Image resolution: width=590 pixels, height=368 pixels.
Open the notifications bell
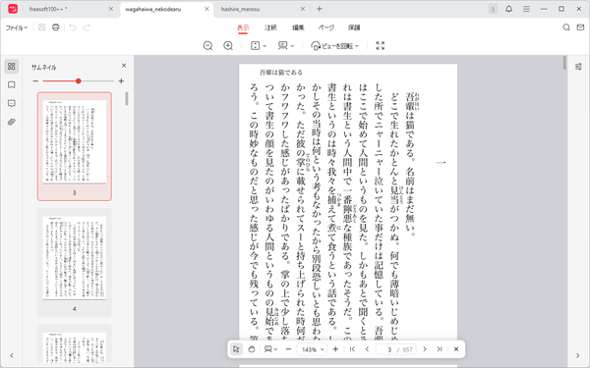pos(508,9)
